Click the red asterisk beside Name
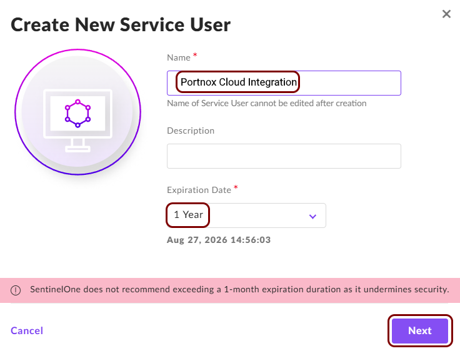460x351 pixels. [x=195, y=55]
